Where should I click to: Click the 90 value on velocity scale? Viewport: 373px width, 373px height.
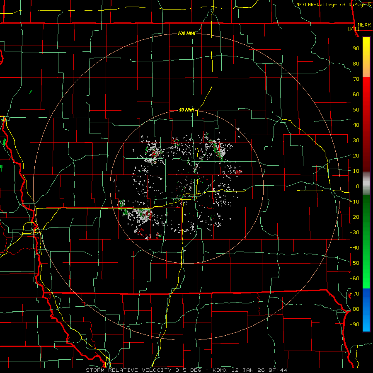click(356, 48)
